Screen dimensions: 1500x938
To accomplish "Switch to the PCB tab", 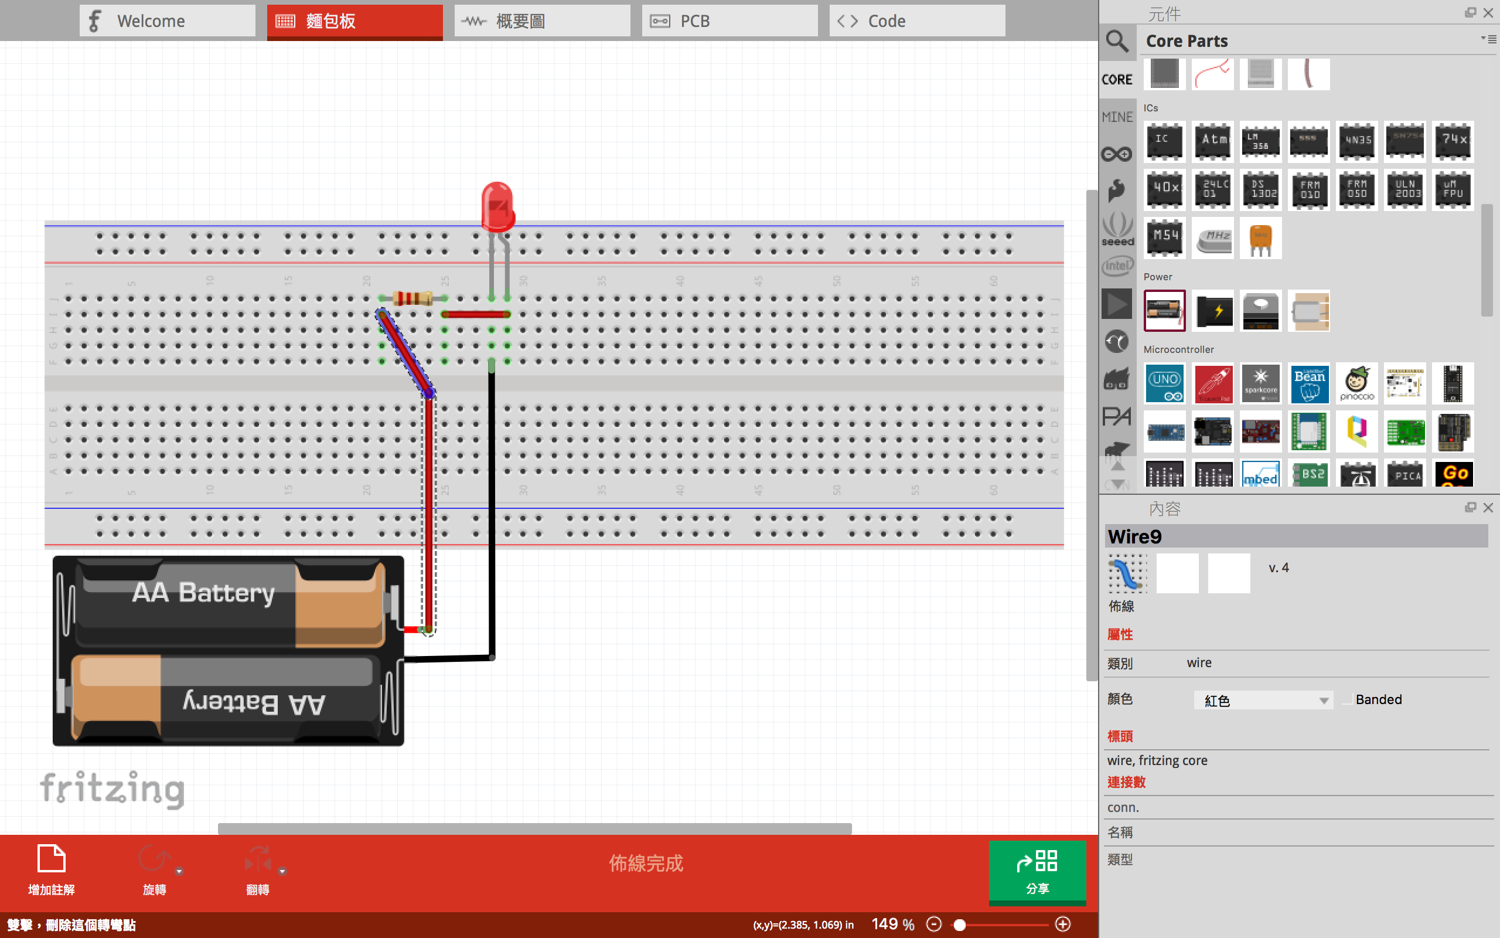I will click(729, 21).
